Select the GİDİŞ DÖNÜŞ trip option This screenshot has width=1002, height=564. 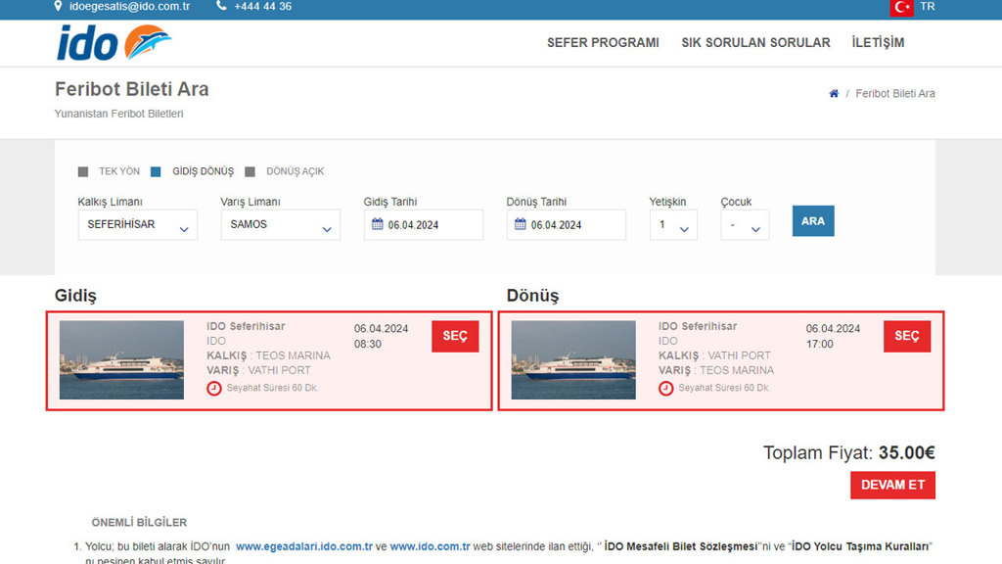pyautogui.click(x=157, y=172)
